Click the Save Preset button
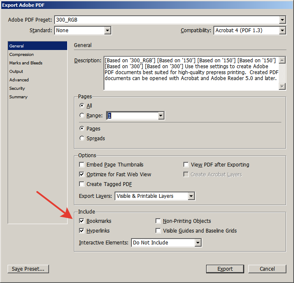Image resolution: width=294 pixels, height=283 pixels. [28, 269]
